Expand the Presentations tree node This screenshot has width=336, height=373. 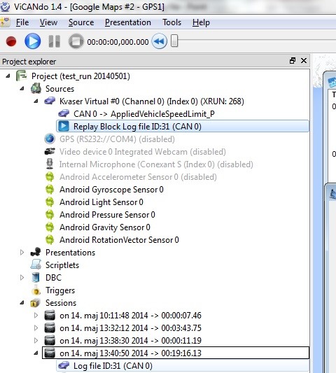click(22, 252)
